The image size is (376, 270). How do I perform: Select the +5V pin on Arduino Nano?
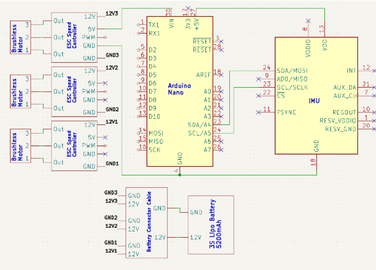pos(196,24)
